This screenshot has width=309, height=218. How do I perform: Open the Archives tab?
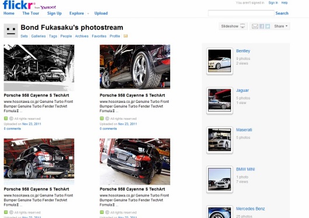pos(82,36)
